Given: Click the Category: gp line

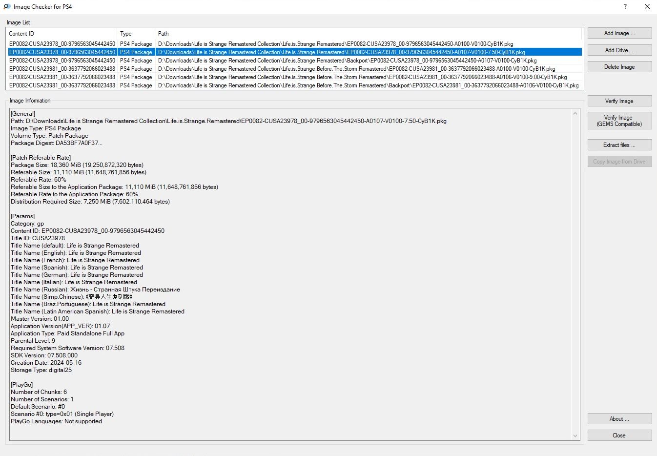Looking at the screenshot, I should [27, 224].
